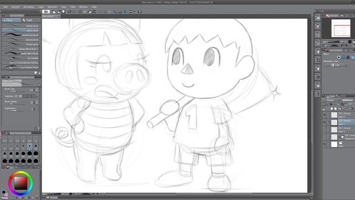Click the Brush Size stepper arrows

pos(34,90)
